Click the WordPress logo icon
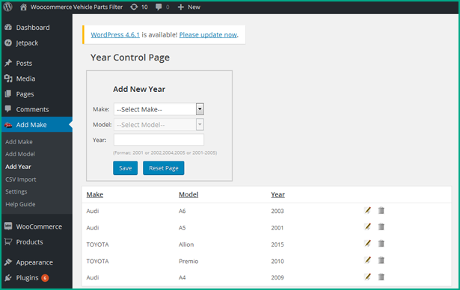This screenshot has height=290, width=460. point(8,7)
